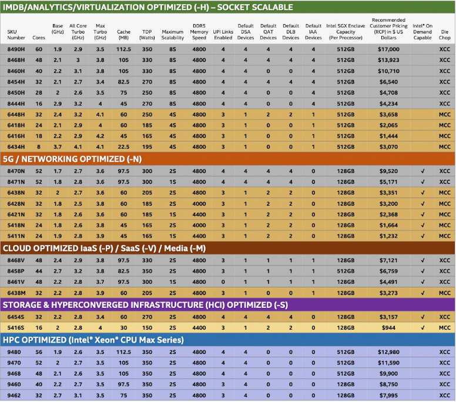The image size is (456, 402).
Task: Click the On Demand checkmark in 8470N row
Action: click(x=423, y=171)
